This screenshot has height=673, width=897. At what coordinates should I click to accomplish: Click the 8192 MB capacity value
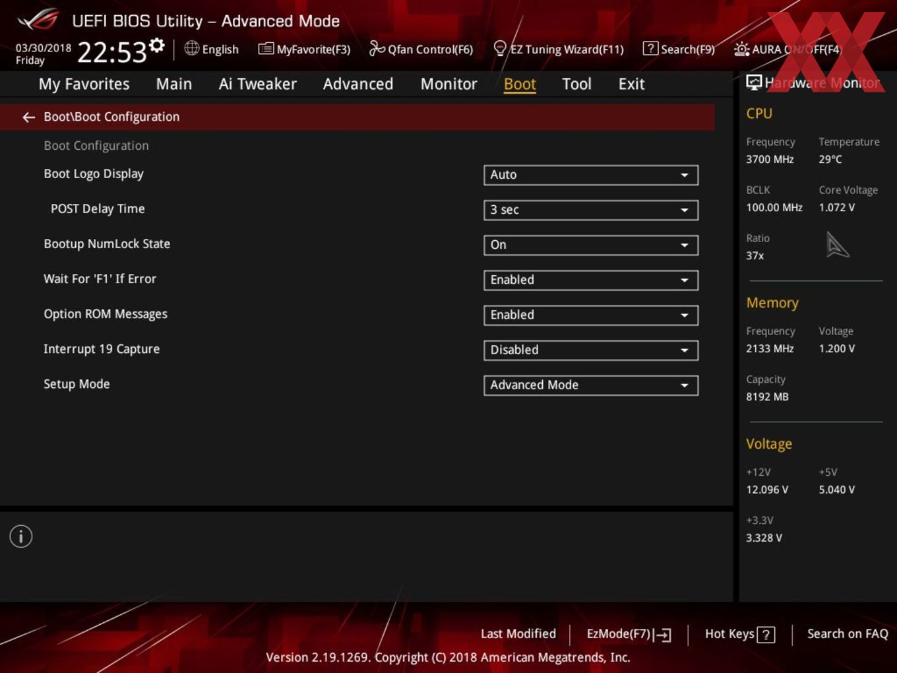click(767, 397)
